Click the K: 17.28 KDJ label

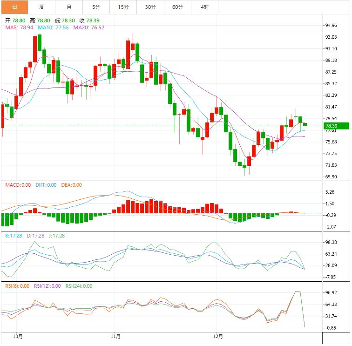[x=14, y=236]
